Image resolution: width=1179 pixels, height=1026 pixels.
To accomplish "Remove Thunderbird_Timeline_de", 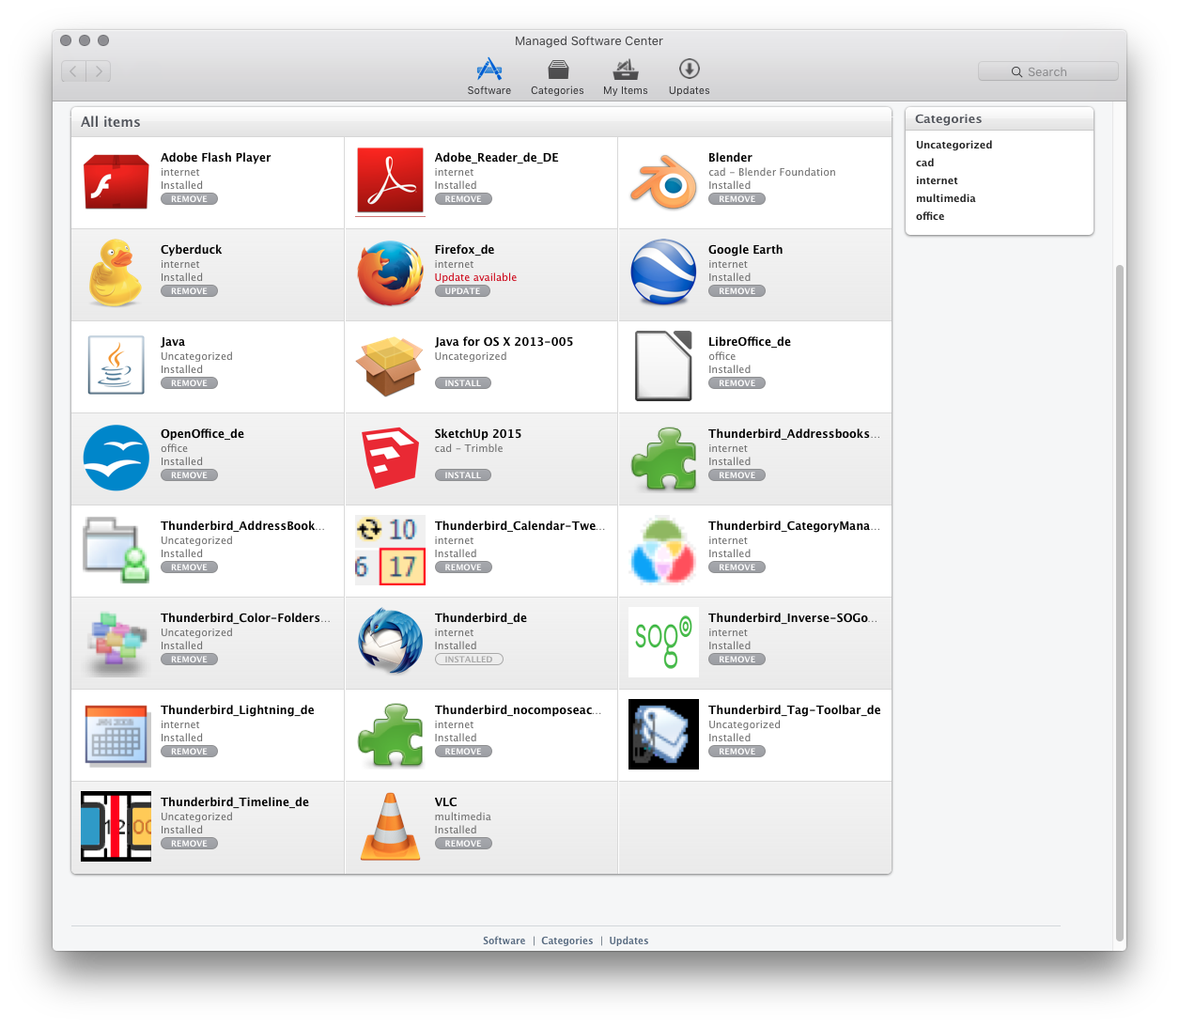I will [x=189, y=844].
